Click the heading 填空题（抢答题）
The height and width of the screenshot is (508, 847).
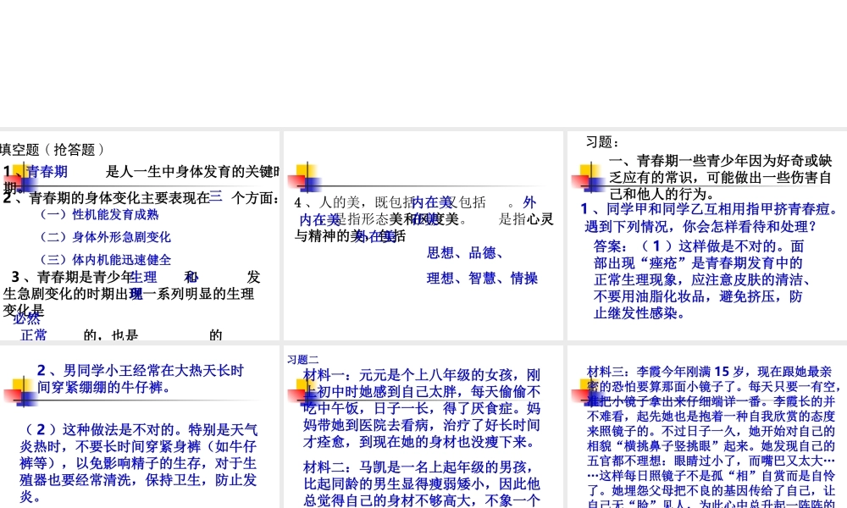[x=52, y=150]
